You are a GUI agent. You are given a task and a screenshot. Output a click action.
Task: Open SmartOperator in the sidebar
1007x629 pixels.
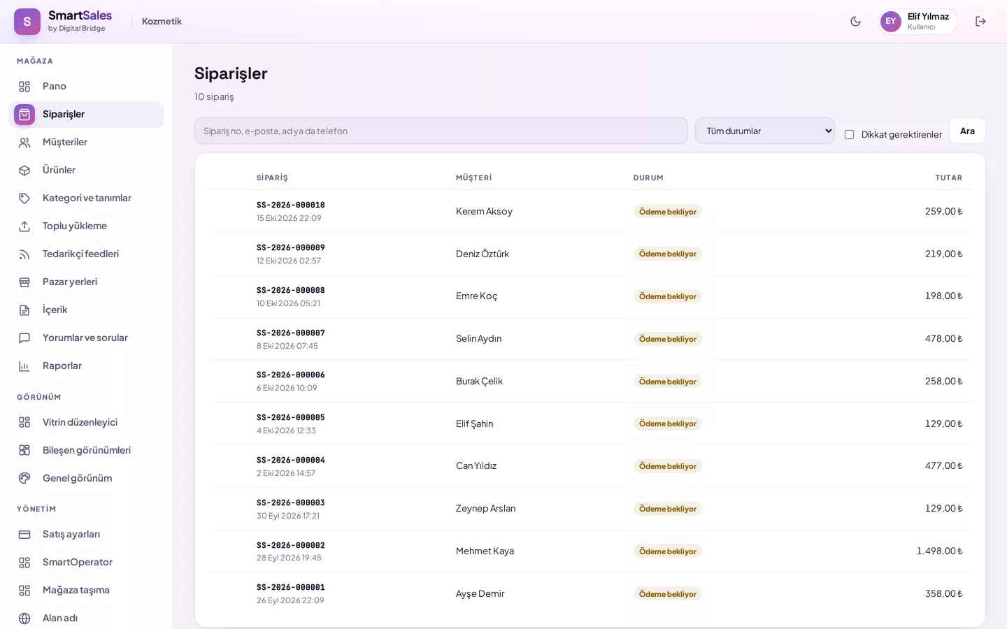86,562
